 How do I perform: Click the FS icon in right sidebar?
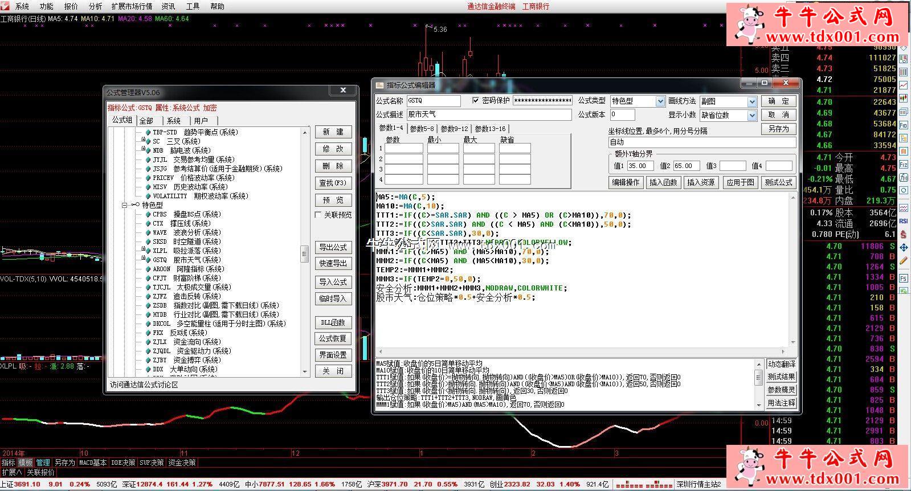point(904,277)
